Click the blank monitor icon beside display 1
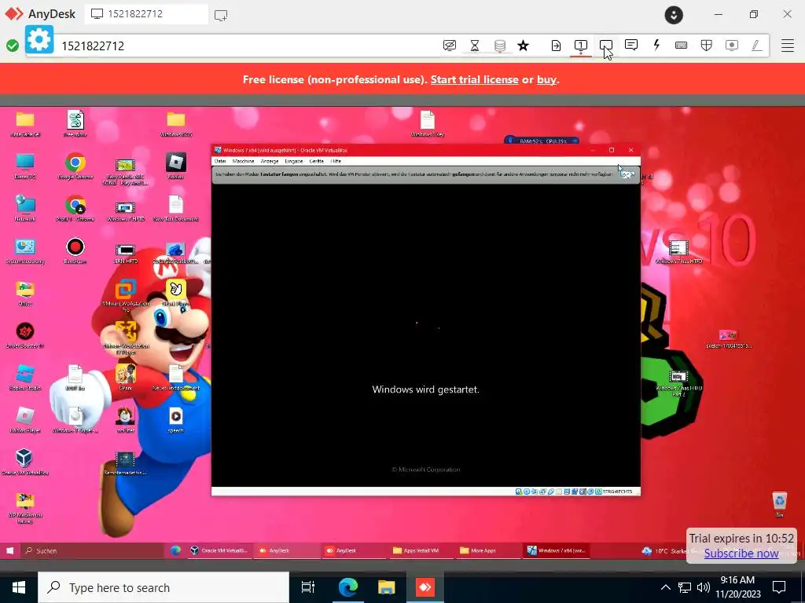 606,46
